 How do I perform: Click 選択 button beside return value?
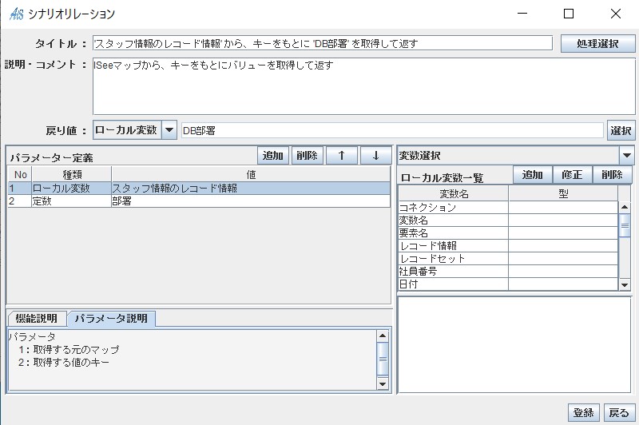pyautogui.click(x=621, y=130)
